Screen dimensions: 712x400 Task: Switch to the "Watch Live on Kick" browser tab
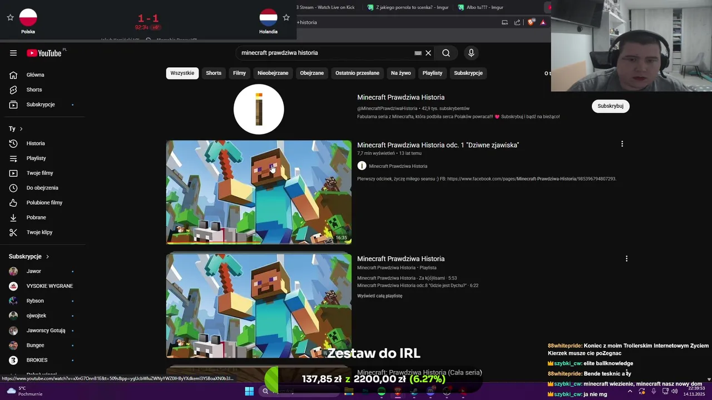click(325, 7)
